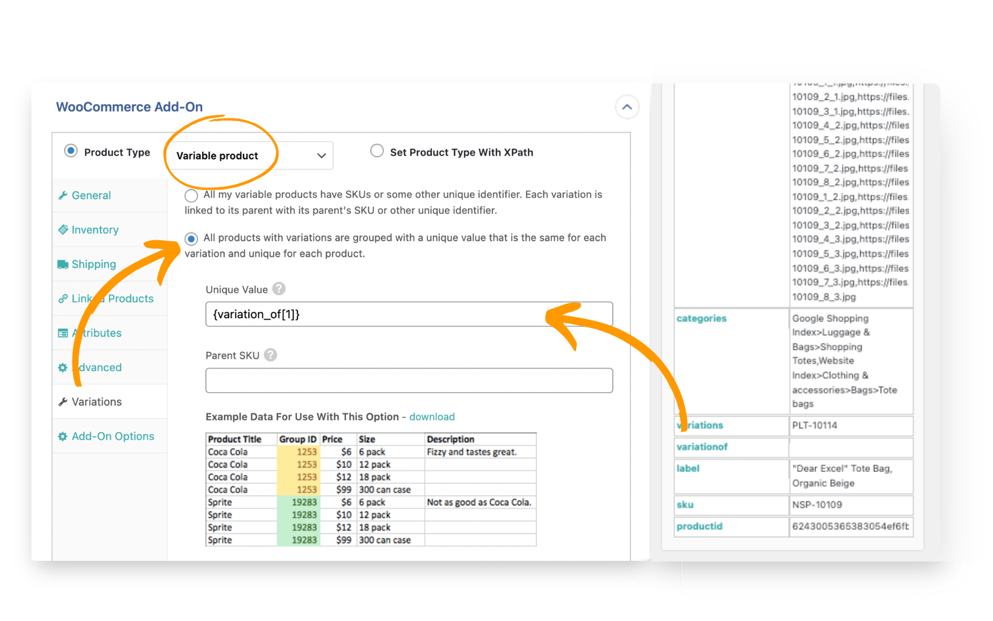The width and height of the screenshot is (993, 621).
Task: Open the Inventory settings via its tag icon
Action: (64, 229)
